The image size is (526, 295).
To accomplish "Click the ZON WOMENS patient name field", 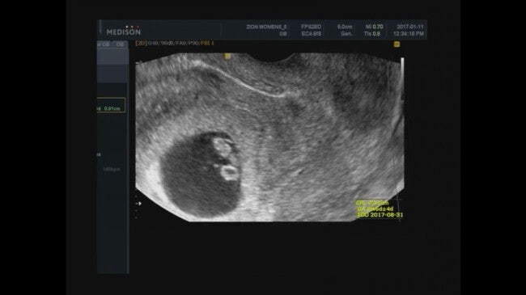I will 266,27.
